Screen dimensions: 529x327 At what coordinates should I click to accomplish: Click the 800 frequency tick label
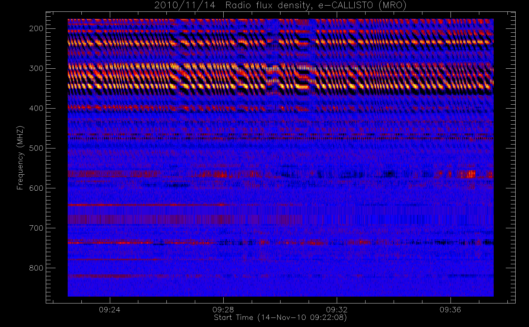[x=36, y=268]
